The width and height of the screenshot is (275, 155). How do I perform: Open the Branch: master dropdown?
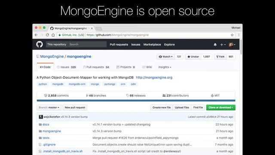pos(49,108)
